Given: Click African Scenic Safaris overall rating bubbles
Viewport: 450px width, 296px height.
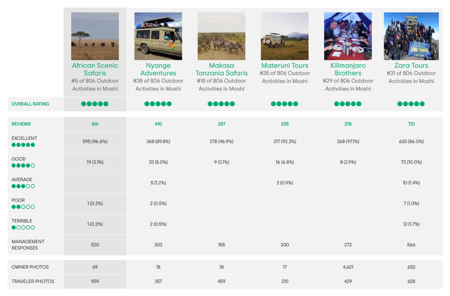Looking at the screenshot, I should (x=95, y=104).
